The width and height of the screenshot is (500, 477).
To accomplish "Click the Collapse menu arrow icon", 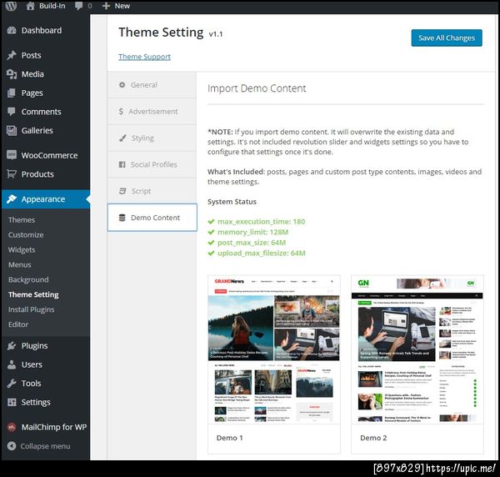I will point(12,446).
